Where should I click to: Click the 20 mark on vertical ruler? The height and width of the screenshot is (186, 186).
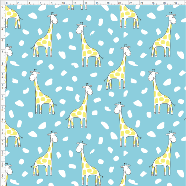coord(2,120)
